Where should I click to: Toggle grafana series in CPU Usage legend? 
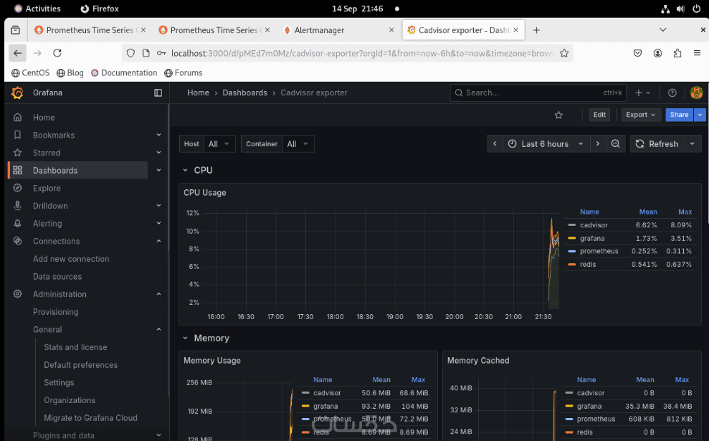pos(592,238)
